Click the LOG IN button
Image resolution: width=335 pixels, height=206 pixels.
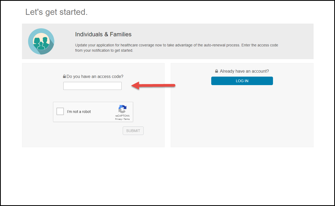tap(242, 81)
